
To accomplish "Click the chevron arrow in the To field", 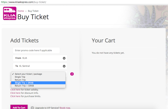I will coord(64,66).
